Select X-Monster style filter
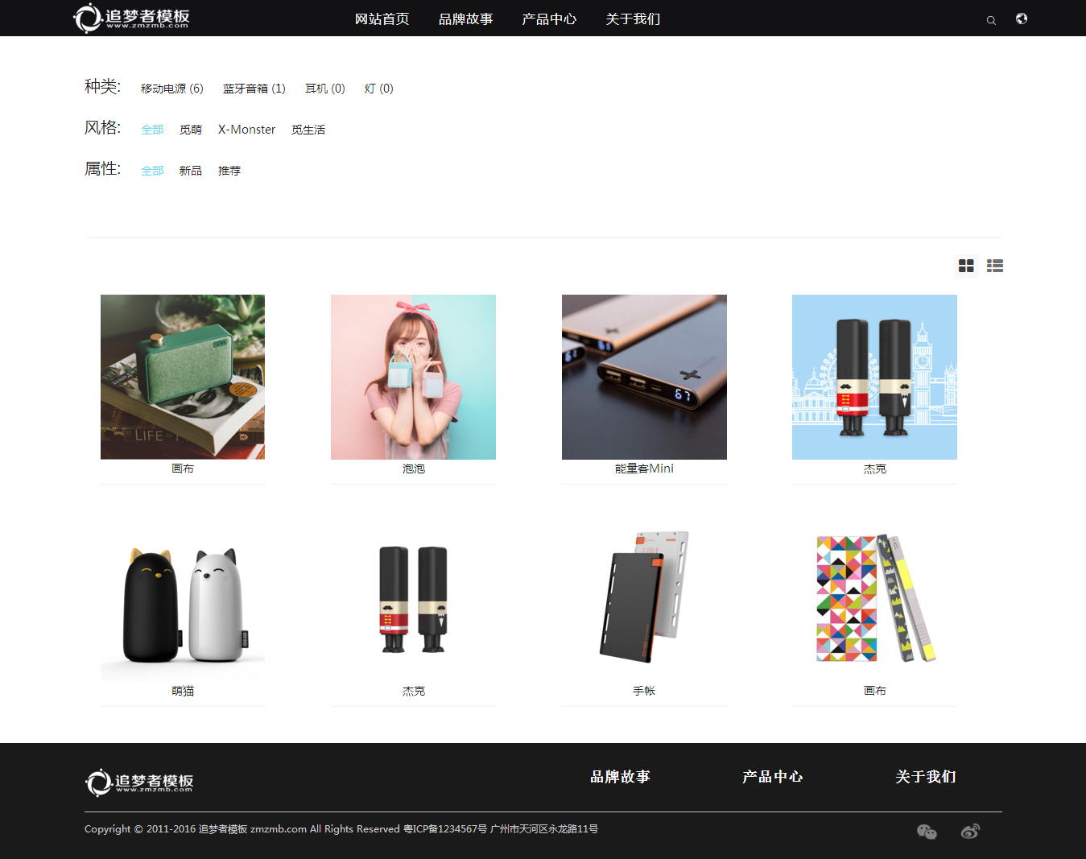Screen dimensions: 1086x859 pyautogui.click(x=246, y=130)
